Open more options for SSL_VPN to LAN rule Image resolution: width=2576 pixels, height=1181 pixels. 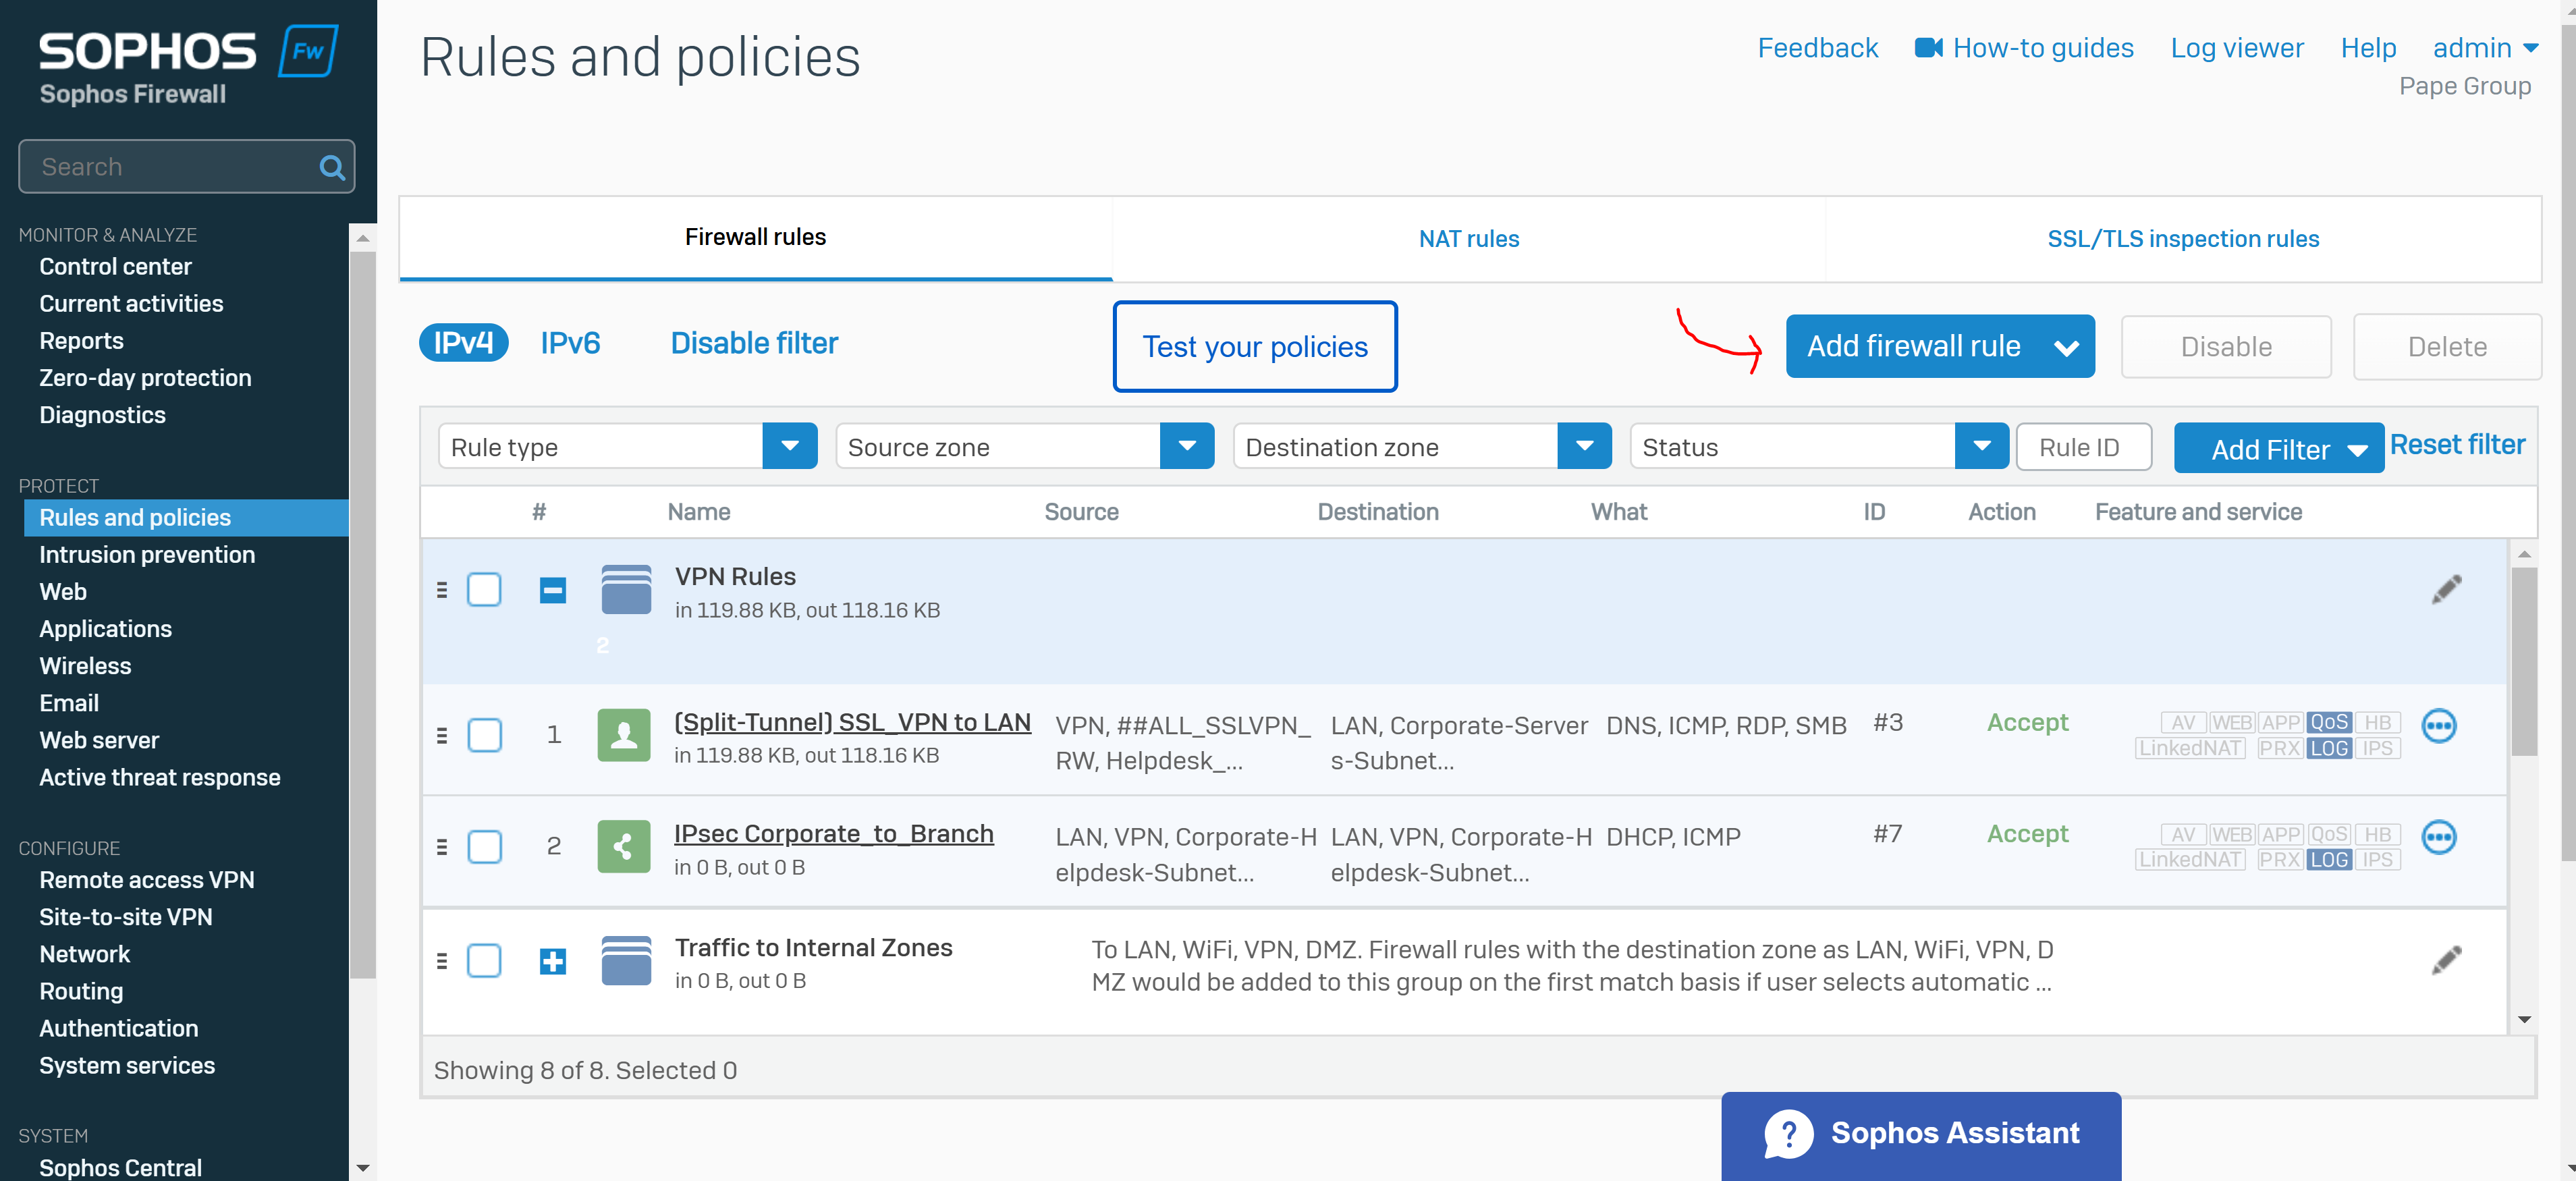click(x=2438, y=726)
